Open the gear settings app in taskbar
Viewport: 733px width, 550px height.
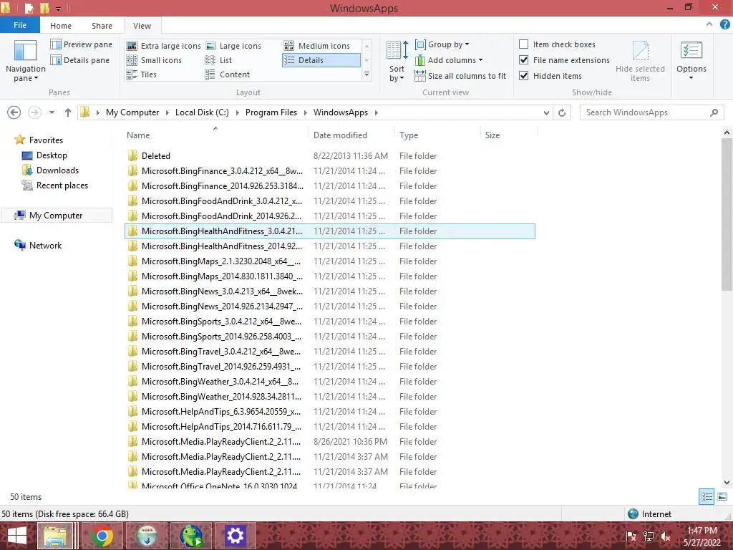235,536
